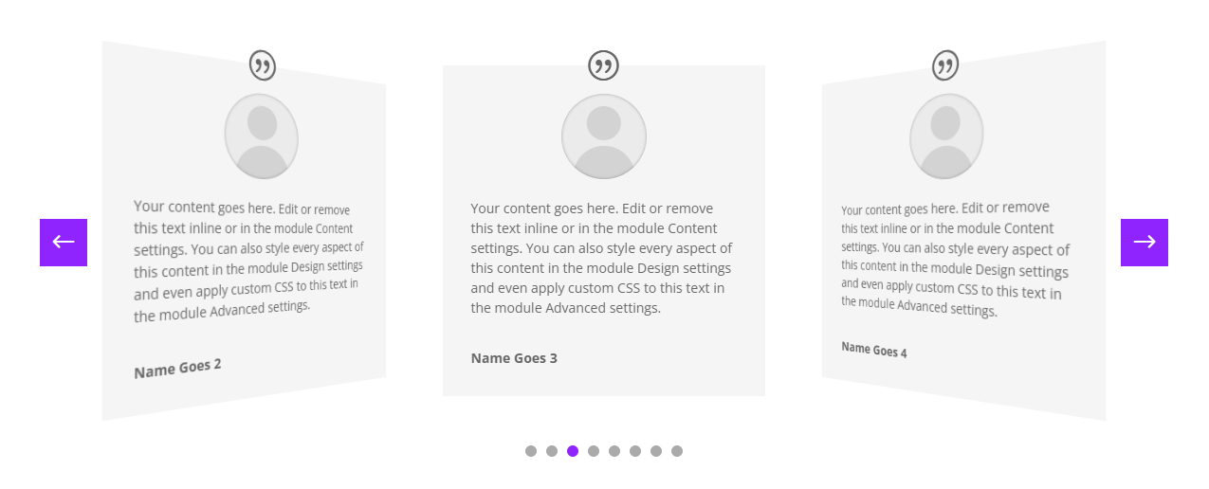Select the last pagination dot
This screenshot has width=1209, height=489.
677,451
